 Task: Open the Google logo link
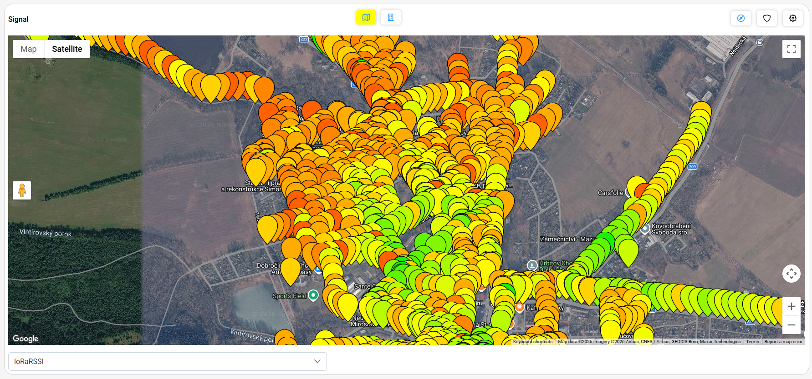[26, 339]
